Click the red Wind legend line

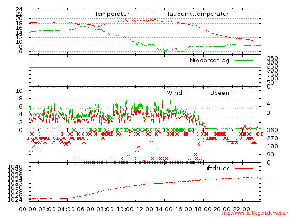(197, 93)
